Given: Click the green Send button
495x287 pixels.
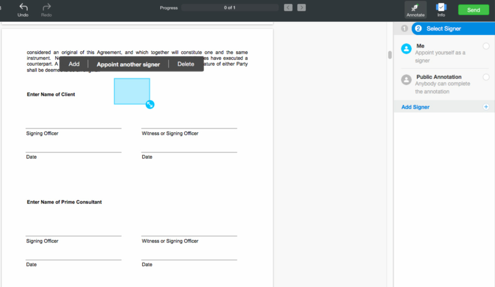Looking at the screenshot, I should [x=474, y=10].
